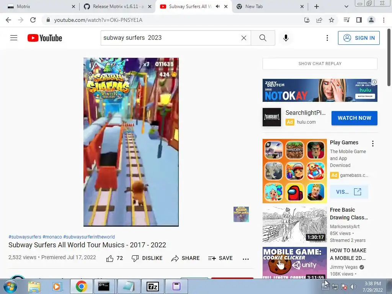Open options menu for Play Games ad
Image resolution: width=392 pixels, height=294 pixels.
click(372, 143)
